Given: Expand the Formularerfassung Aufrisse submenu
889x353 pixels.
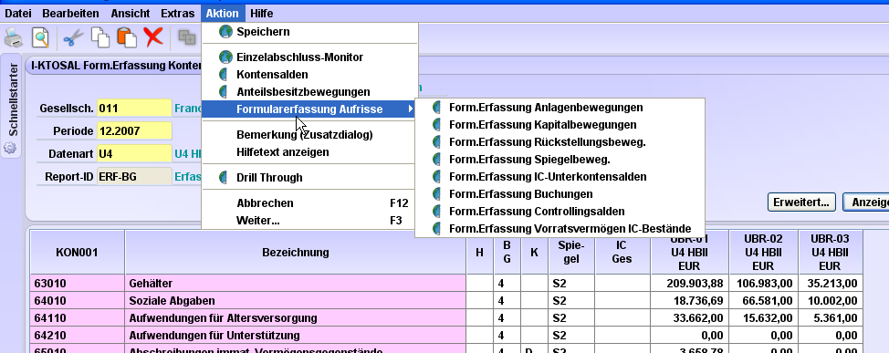Looking at the screenshot, I should [x=309, y=109].
